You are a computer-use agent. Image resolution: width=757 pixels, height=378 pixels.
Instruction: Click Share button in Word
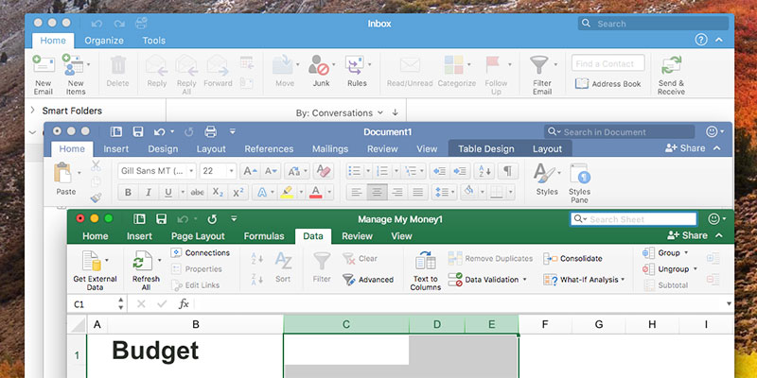click(x=685, y=148)
